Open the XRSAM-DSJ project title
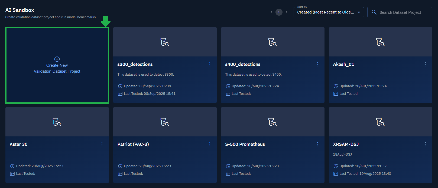 [346, 144]
